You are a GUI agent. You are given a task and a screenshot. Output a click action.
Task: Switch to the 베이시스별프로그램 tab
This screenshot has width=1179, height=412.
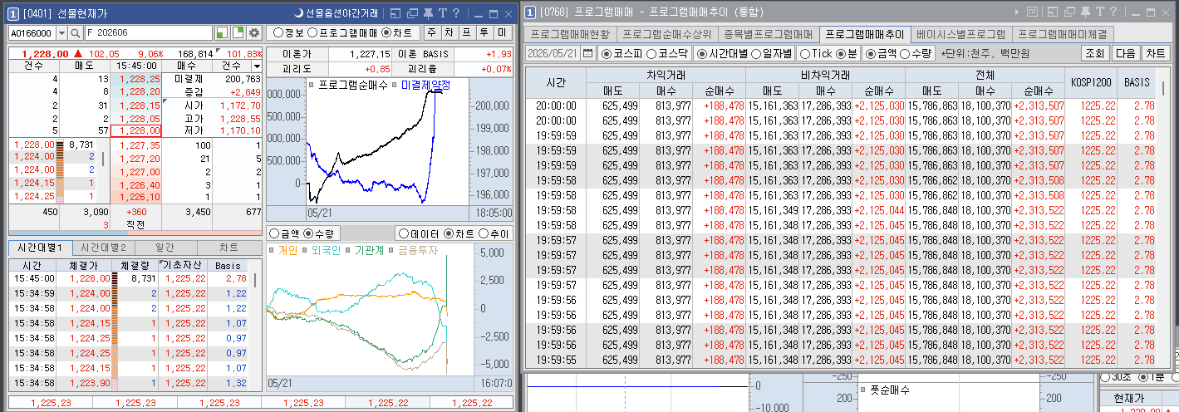[961, 34]
